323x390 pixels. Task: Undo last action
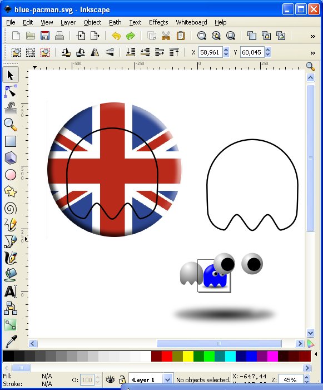point(116,36)
